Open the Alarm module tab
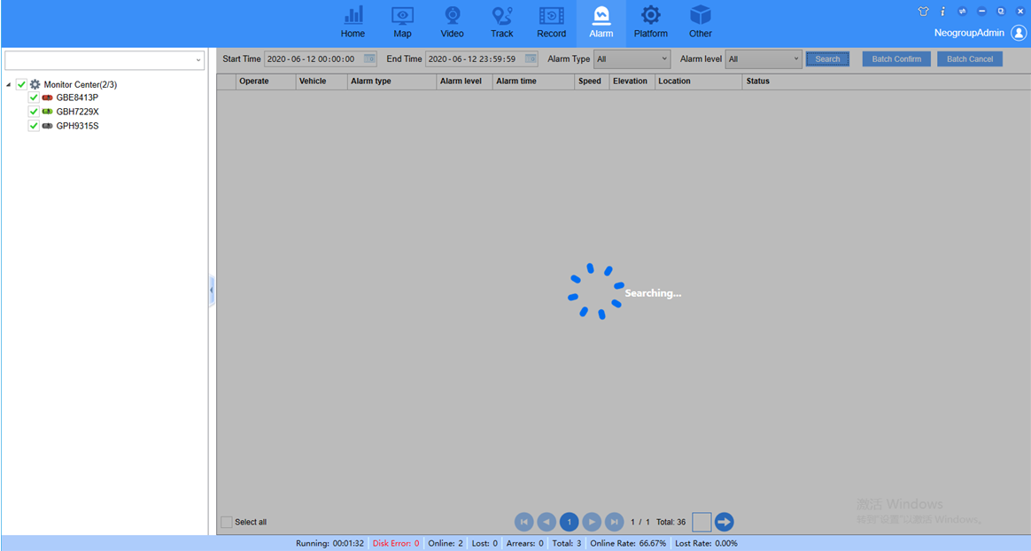1031x551 pixels. pos(601,22)
